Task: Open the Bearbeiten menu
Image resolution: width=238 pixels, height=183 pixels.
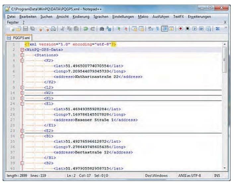Action: point(28,17)
